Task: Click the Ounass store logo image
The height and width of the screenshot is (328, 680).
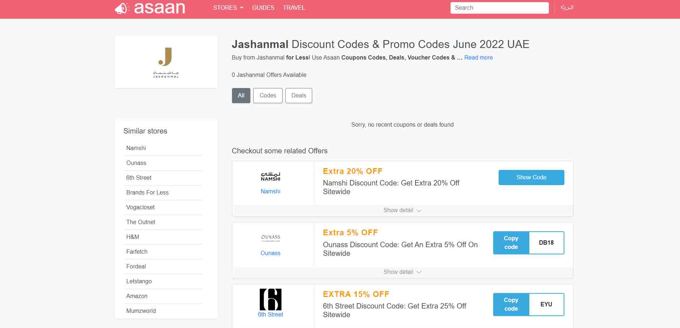Action: point(270,238)
